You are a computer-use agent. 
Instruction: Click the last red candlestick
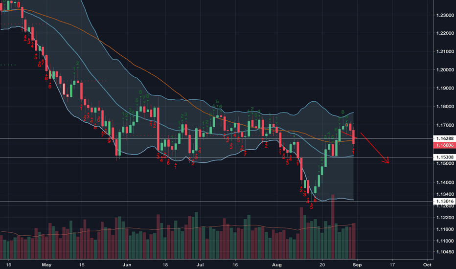pos(353,137)
